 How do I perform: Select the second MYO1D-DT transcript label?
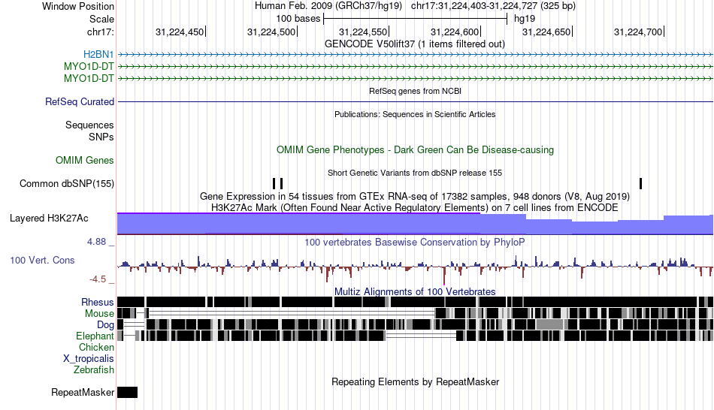coord(89,78)
